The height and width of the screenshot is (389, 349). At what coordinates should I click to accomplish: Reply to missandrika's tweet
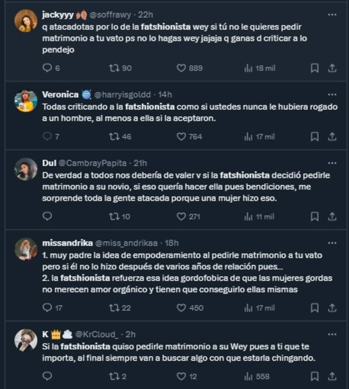pyautogui.click(x=47, y=308)
